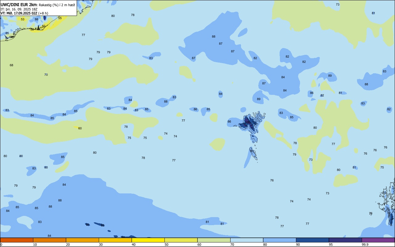Select the 20–30 legend color segment
Viewport: 395px width, 247px height.
click(x=82, y=240)
